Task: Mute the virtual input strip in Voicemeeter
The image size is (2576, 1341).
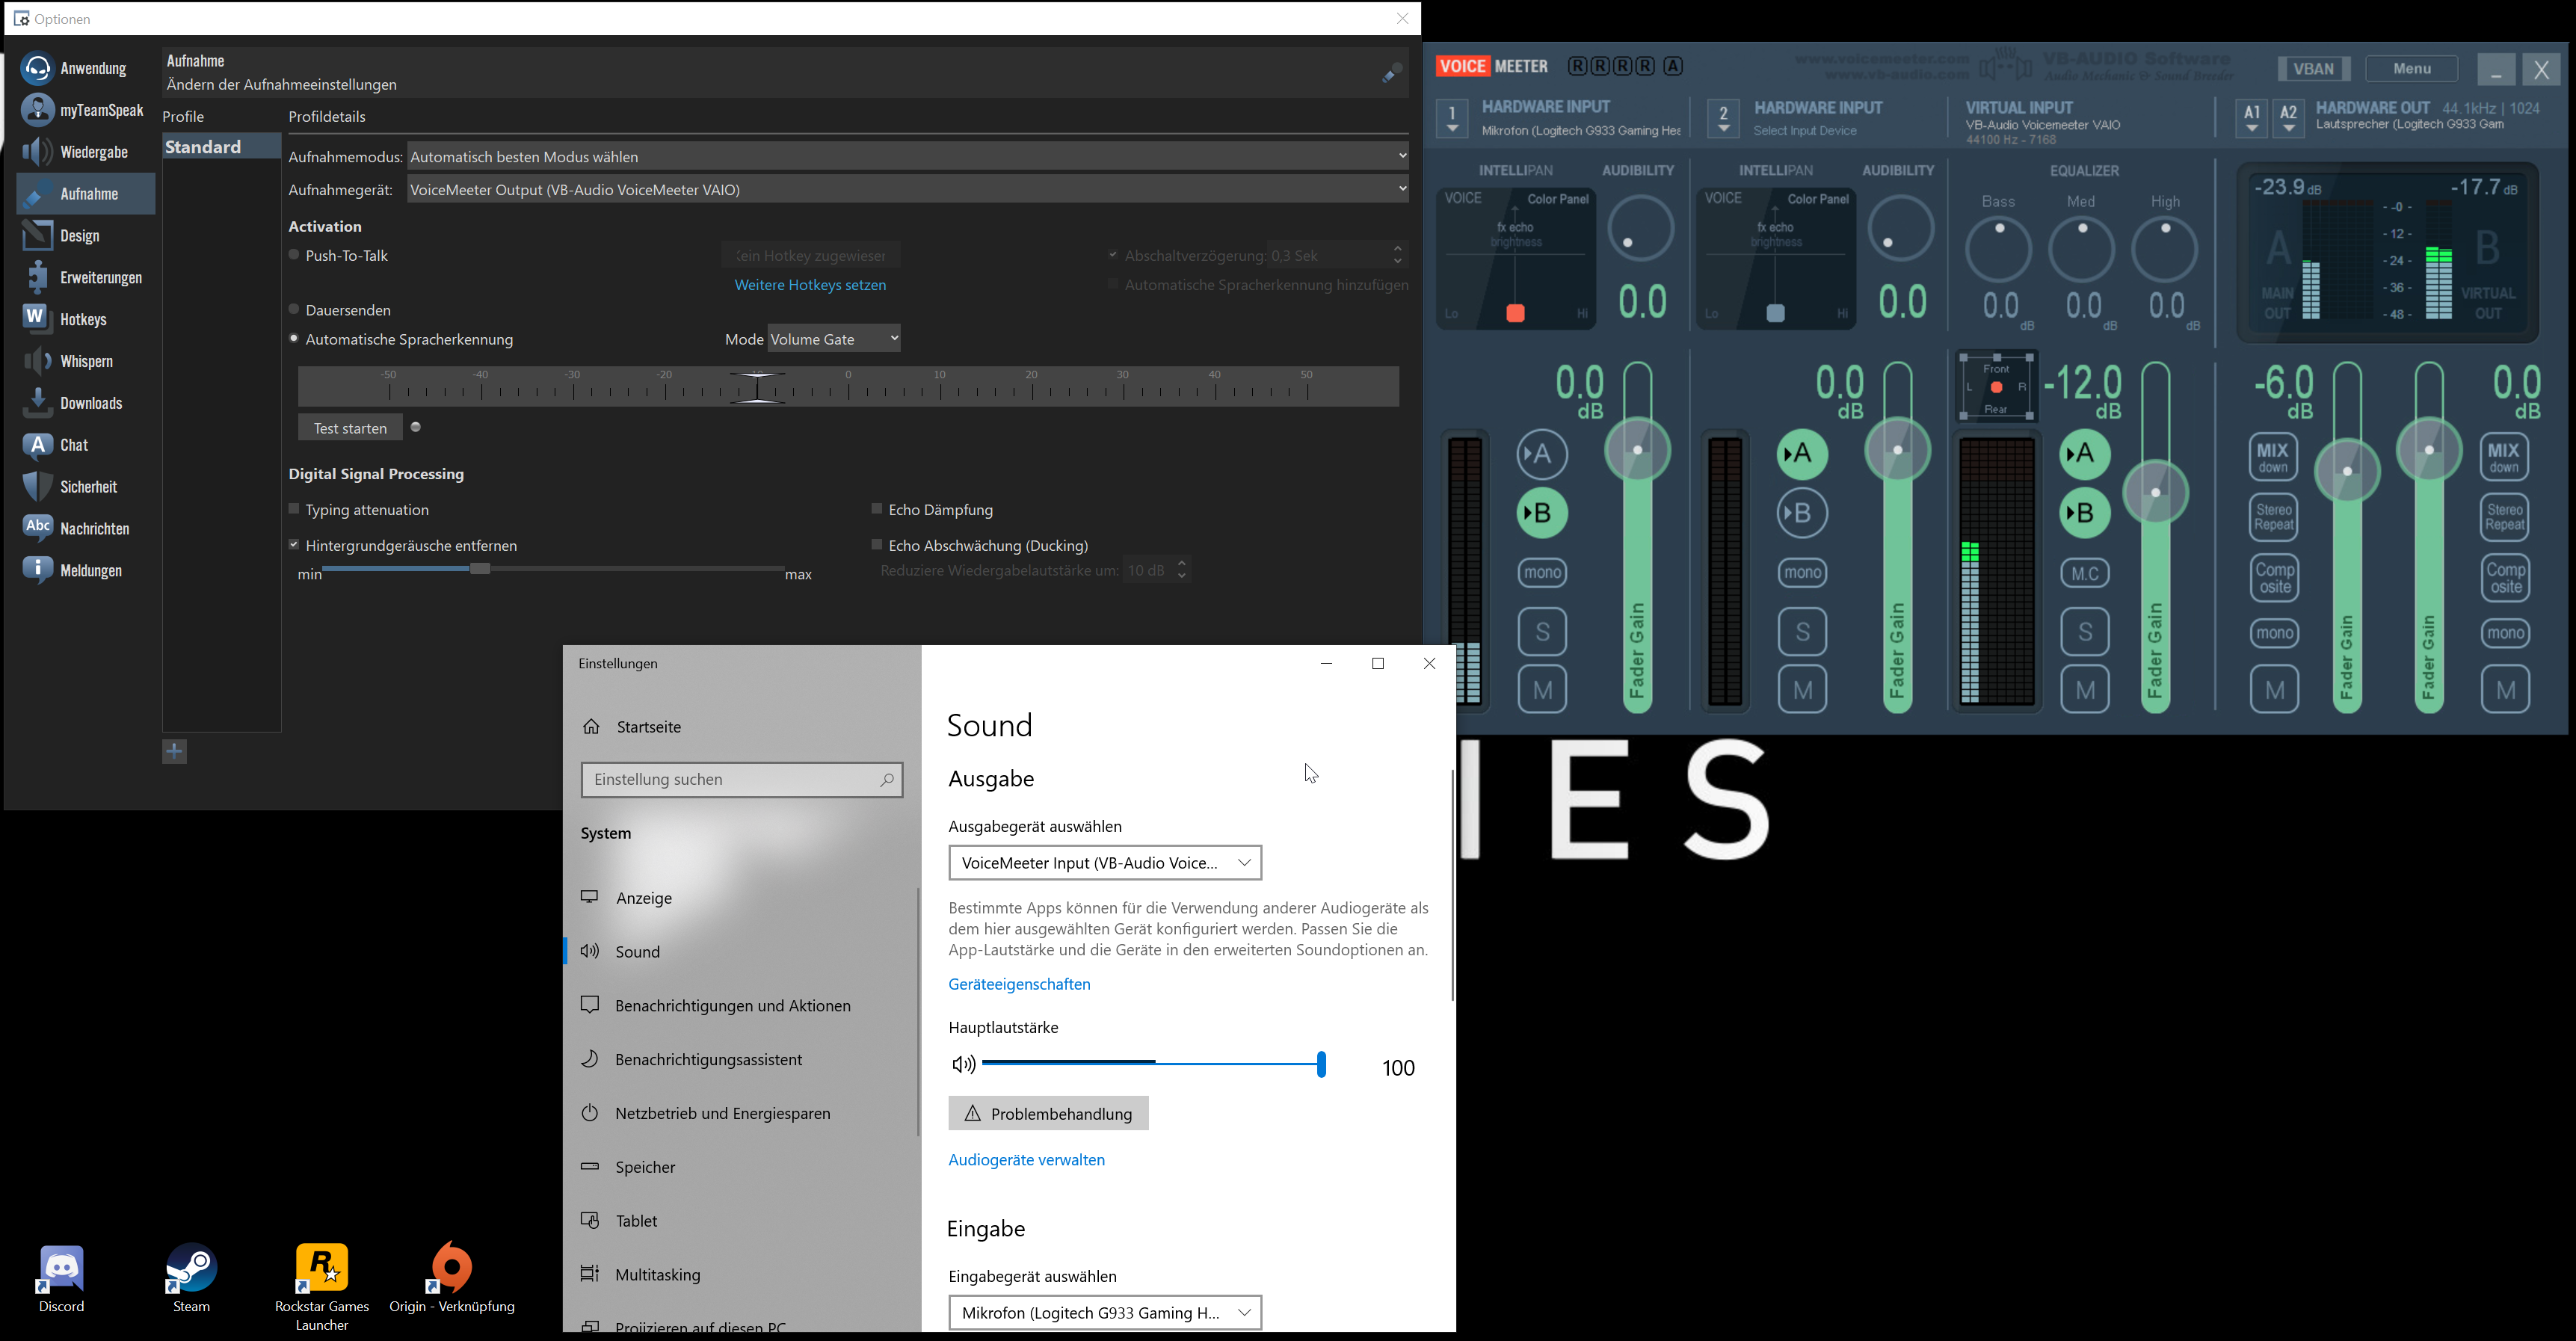Action: pos(2085,690)
